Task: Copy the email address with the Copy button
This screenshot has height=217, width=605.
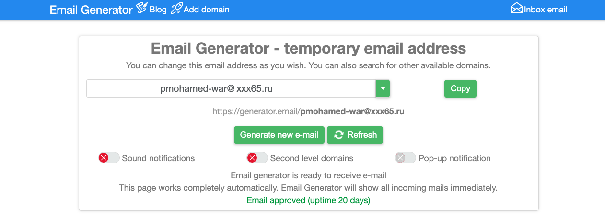Action: click(460, 88)
